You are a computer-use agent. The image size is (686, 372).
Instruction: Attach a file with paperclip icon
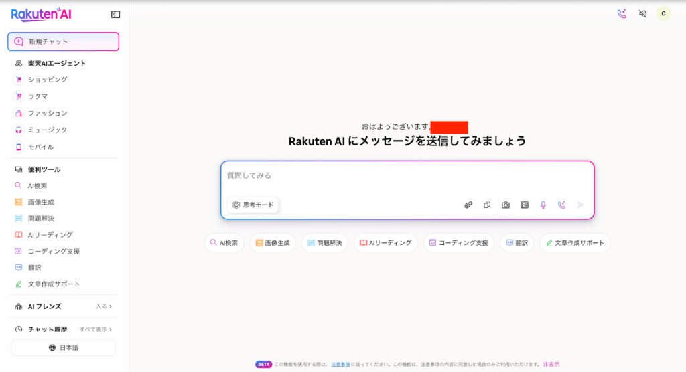[468, 205]
